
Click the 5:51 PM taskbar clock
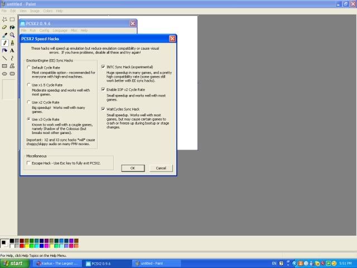tap(345, 264)
